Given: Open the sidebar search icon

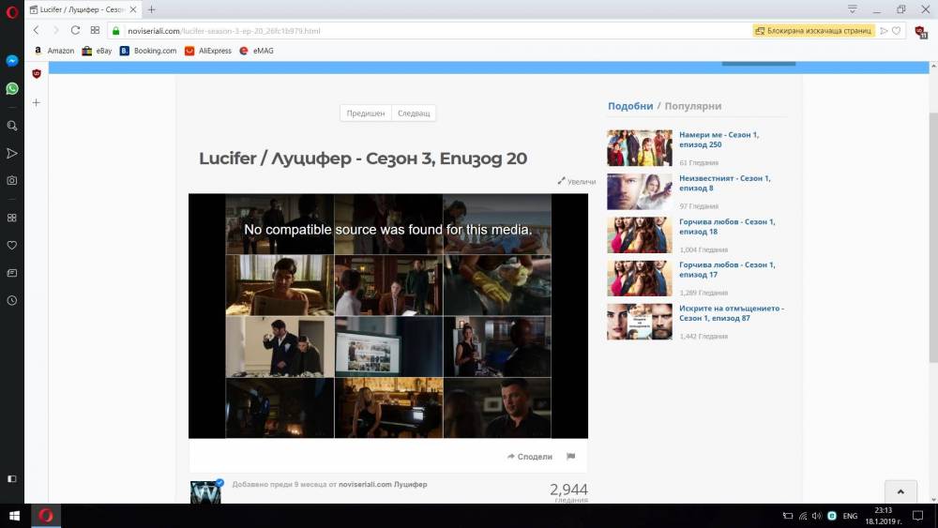Looking at the screenshot, I should pos(12,126).
